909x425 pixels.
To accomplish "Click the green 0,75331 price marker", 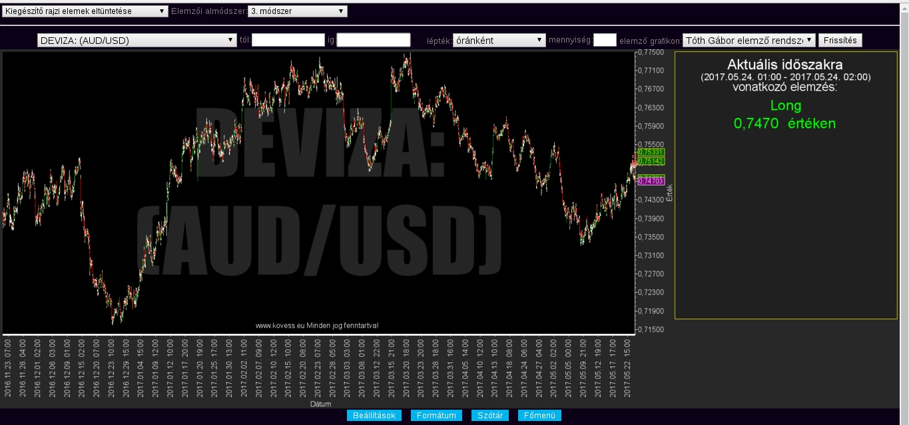I will point(647,152).
